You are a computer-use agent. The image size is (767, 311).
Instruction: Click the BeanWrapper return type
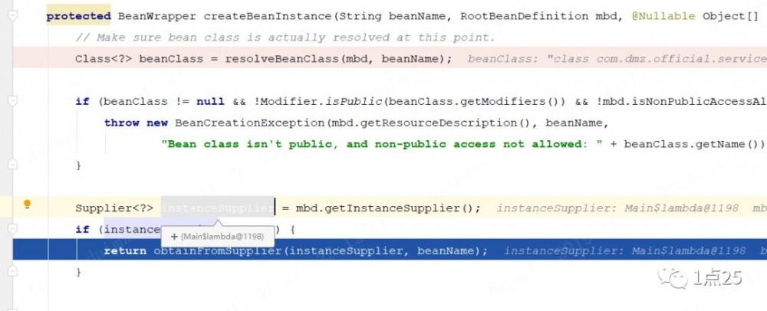[x=156, y=16]
